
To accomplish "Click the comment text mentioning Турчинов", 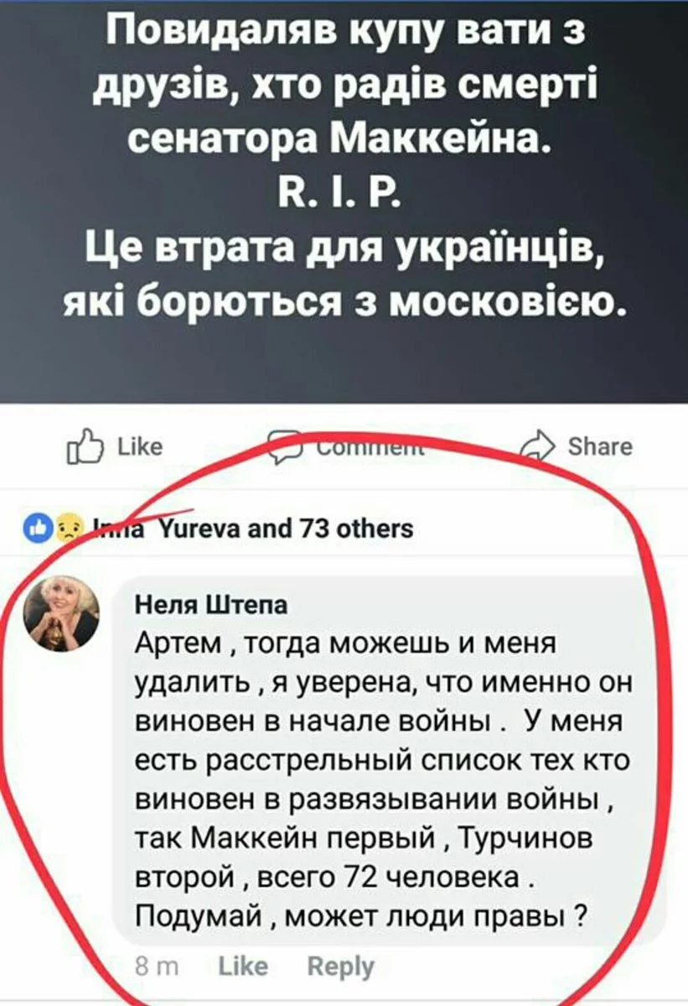I will point(364,837).
